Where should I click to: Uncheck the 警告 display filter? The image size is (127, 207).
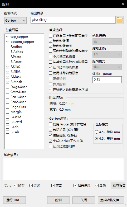pos(53,185)
